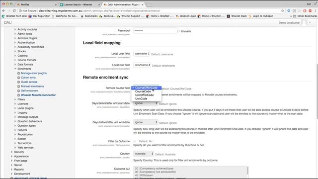
Task: Open the Zendesk bookmark
Action: pyautogui.click(x=107, y=16)
